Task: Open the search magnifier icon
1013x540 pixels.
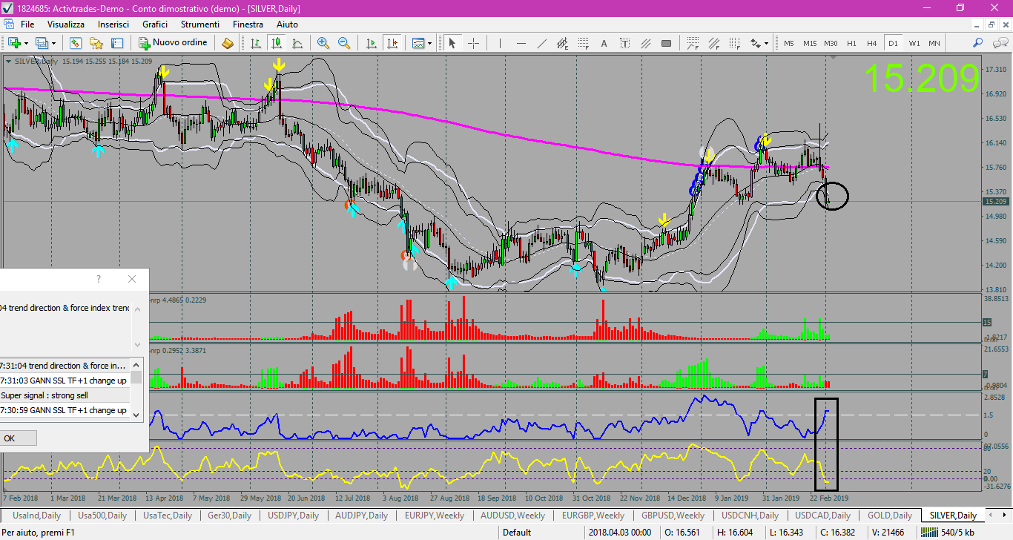Action: (x=978, y=43)
